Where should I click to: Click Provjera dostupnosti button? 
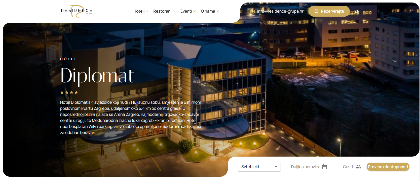[388, 167]
